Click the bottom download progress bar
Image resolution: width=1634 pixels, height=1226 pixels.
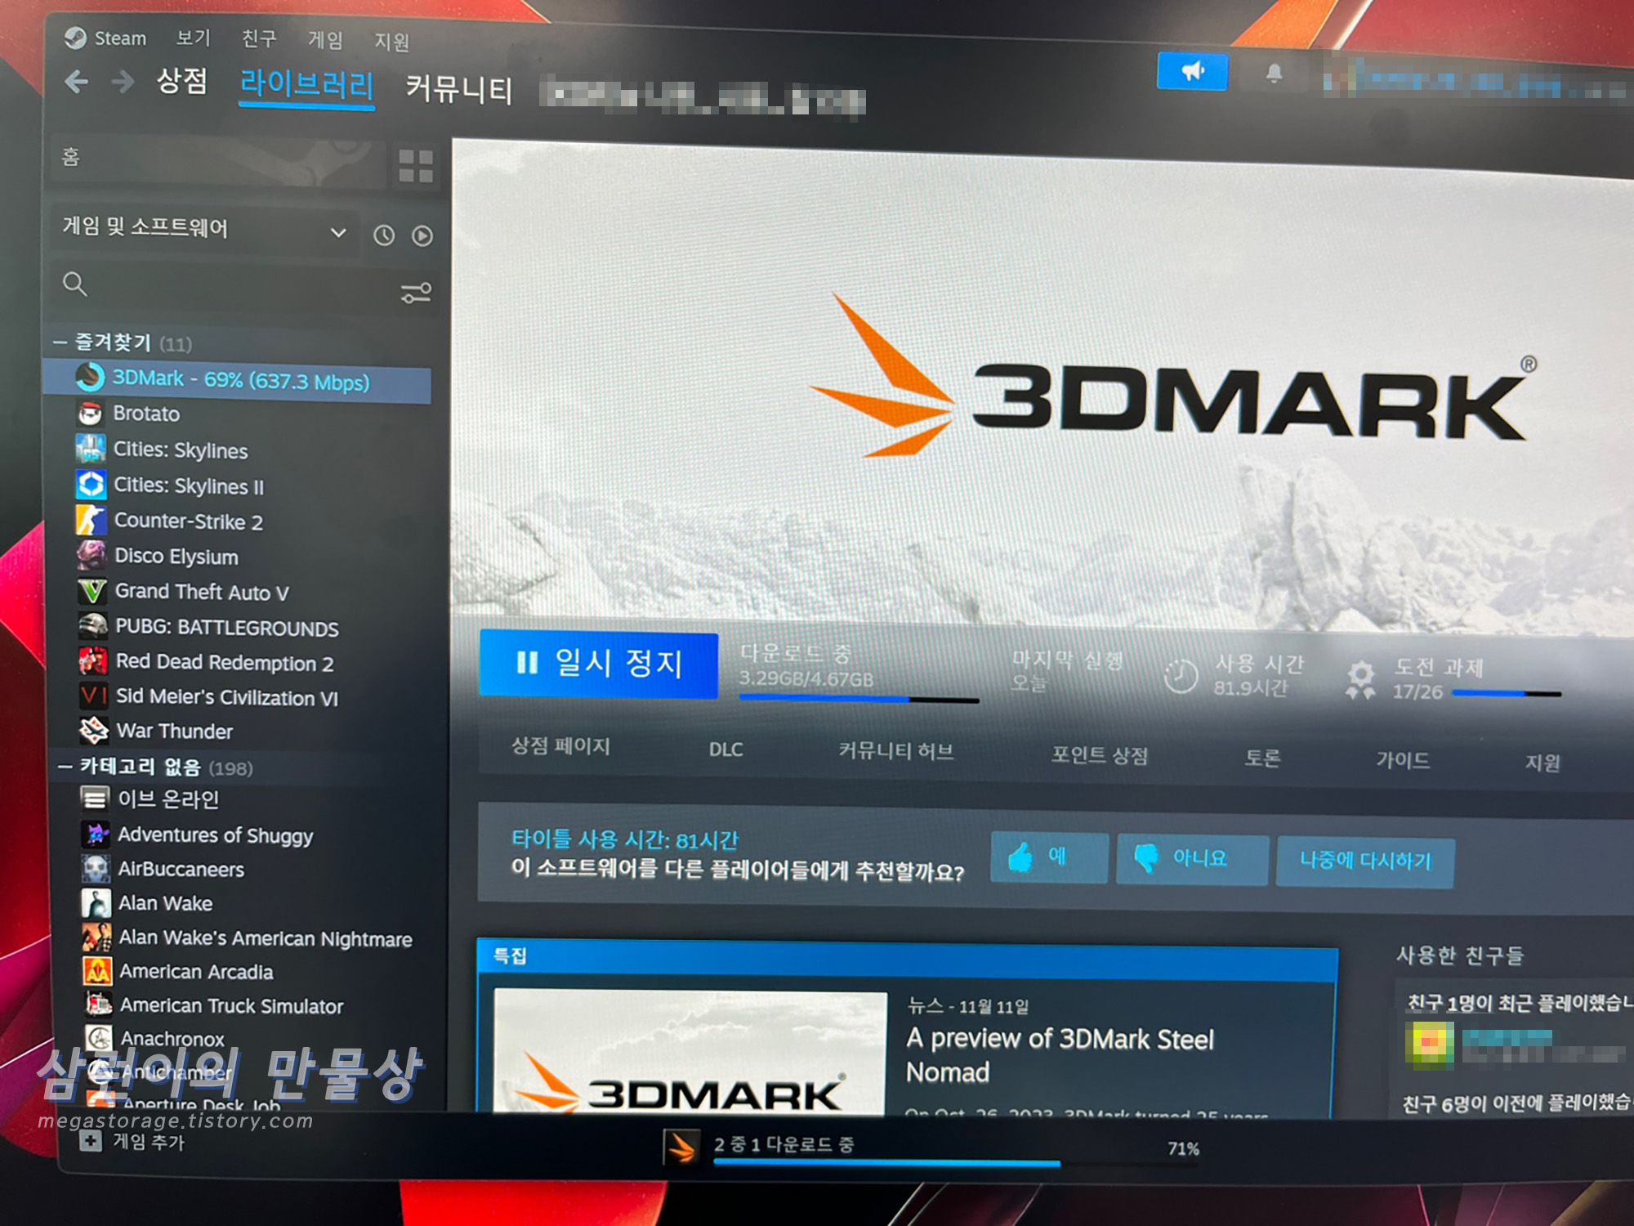click(x=886, y=1161)
